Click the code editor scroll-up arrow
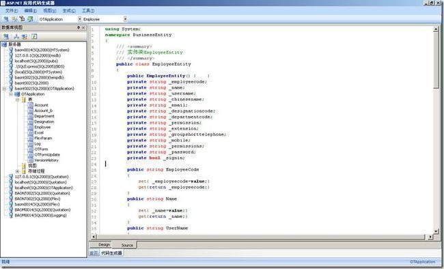The width and height of the screenshot is (444, 269). click(x=436, y=29)
